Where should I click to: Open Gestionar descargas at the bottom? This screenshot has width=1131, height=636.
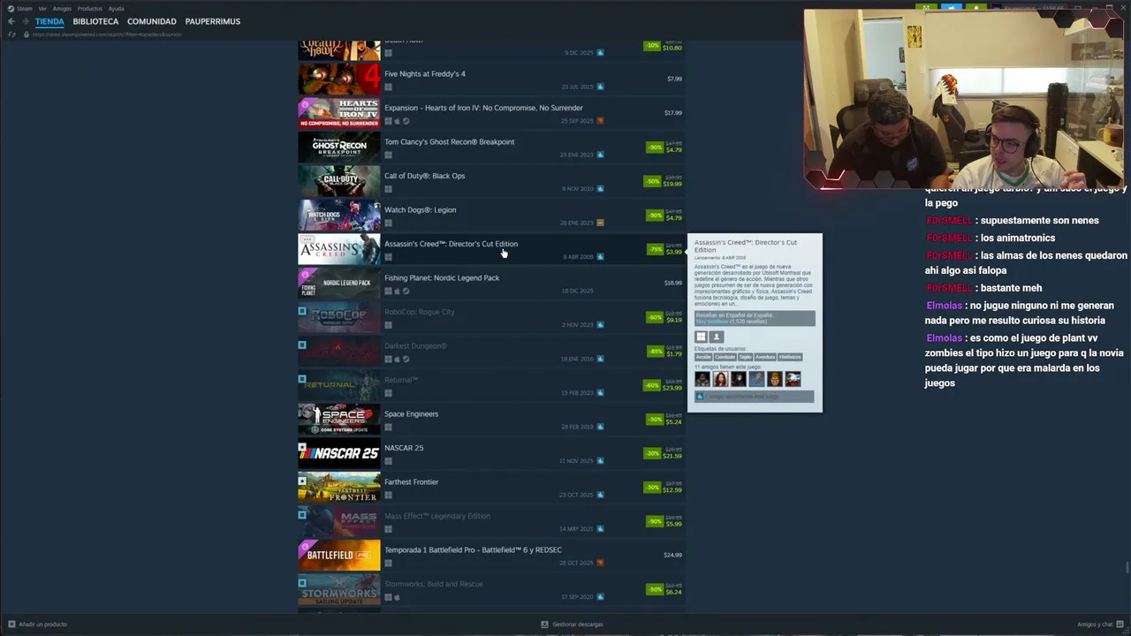coord(573,625)
